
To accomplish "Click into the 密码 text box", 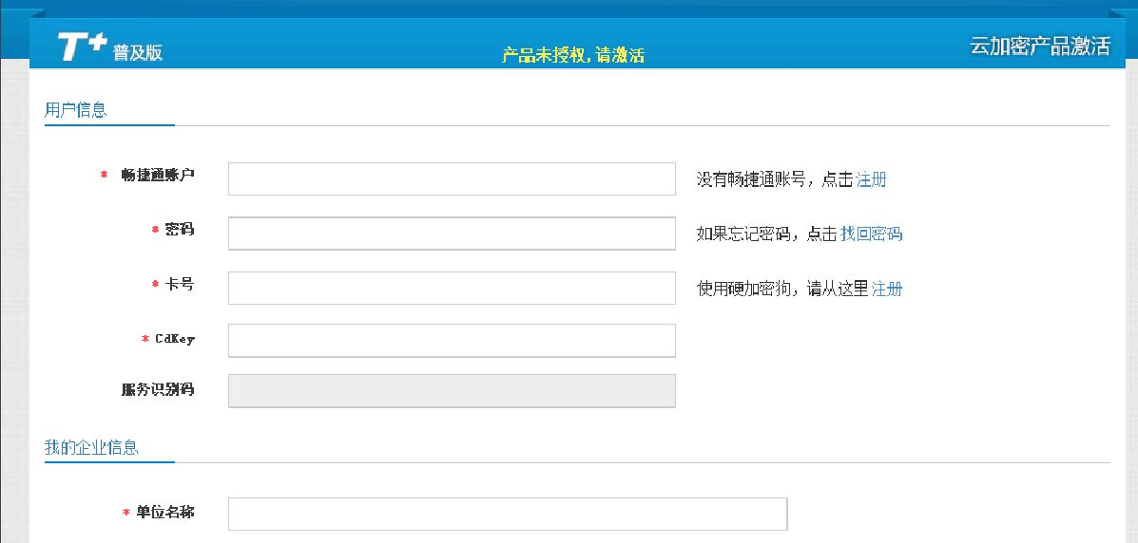I will 452,234.
